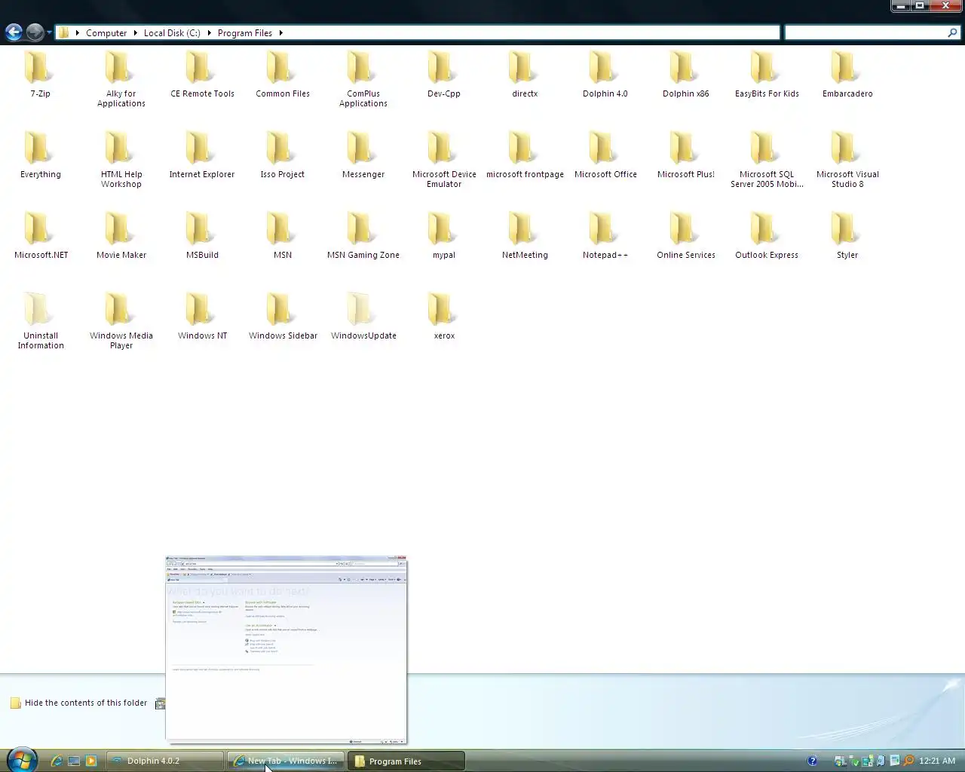The image size is (965, 772).
Task: Select the Microsoft Plus! folder
Action: (x=686, y=155)
